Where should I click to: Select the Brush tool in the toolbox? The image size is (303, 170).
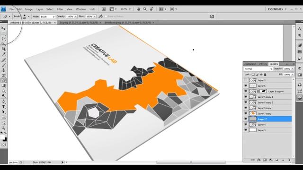pyautogui.click(x=3, y=65)
